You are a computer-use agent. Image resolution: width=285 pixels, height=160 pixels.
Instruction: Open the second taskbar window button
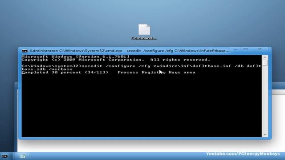click(22, 156)
